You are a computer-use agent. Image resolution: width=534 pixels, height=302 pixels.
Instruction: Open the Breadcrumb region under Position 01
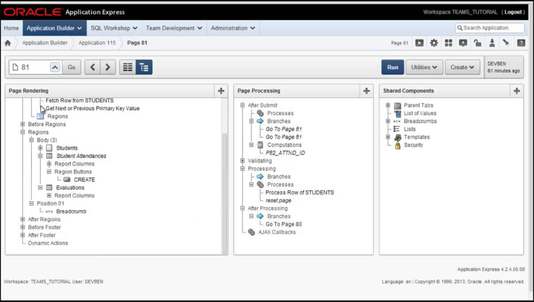click(71, 211)
